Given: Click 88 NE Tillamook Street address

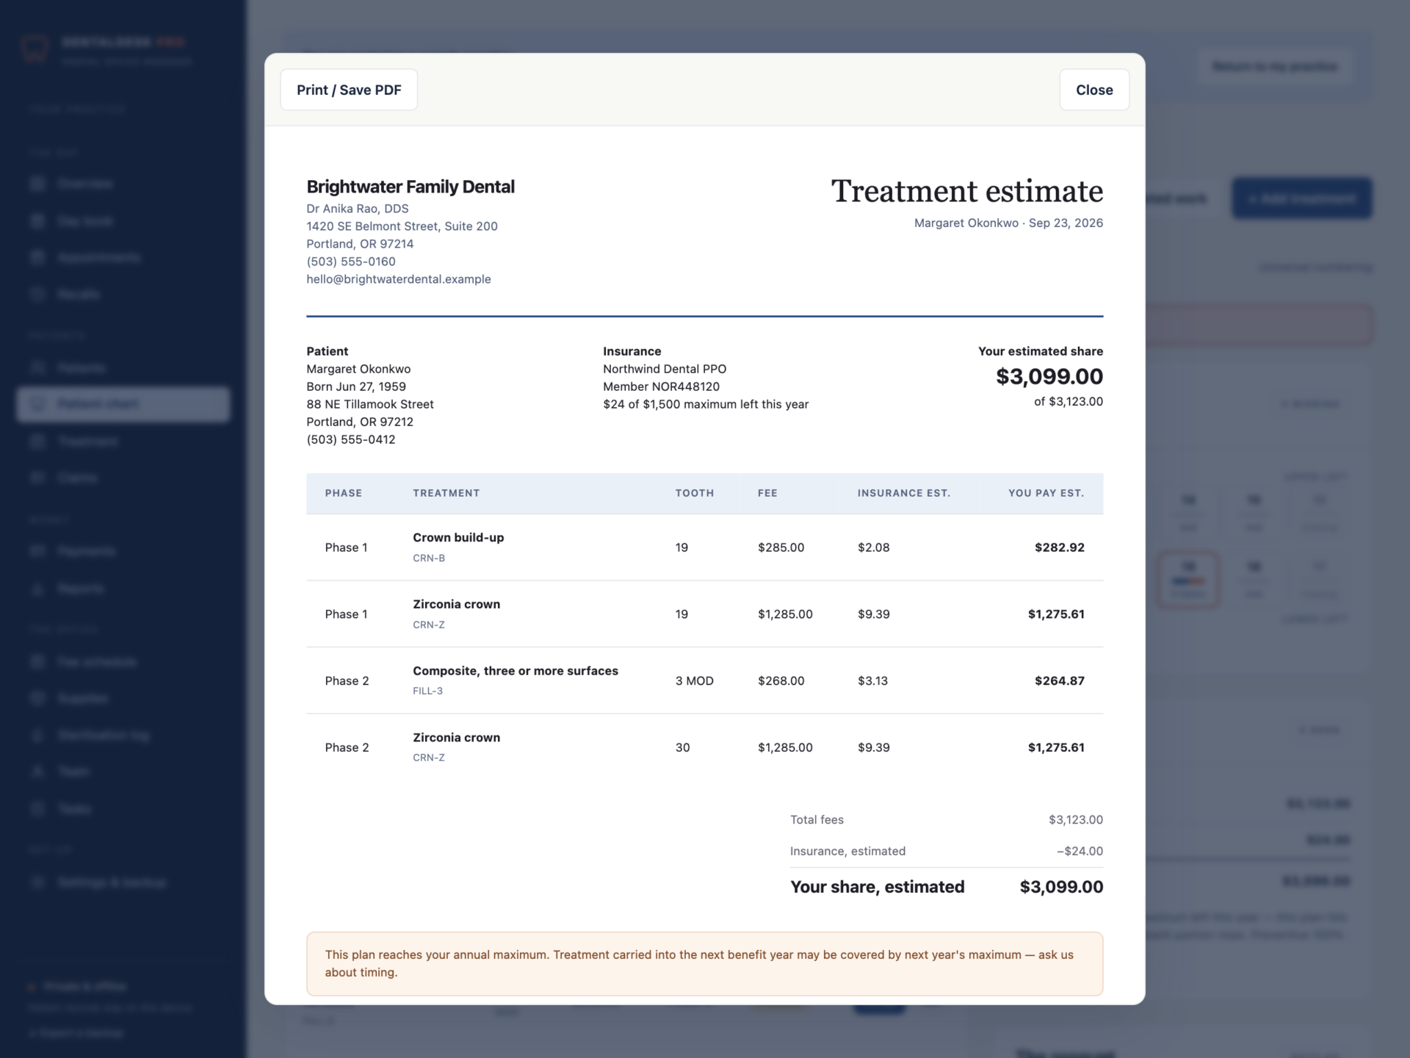Looking at the screenshot, I should click(x=370, y=404).
